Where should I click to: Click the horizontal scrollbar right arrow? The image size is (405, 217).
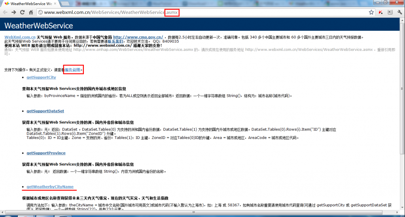[x=397, y=212]
